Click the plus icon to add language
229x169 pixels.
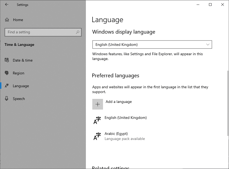coord(98,104)
